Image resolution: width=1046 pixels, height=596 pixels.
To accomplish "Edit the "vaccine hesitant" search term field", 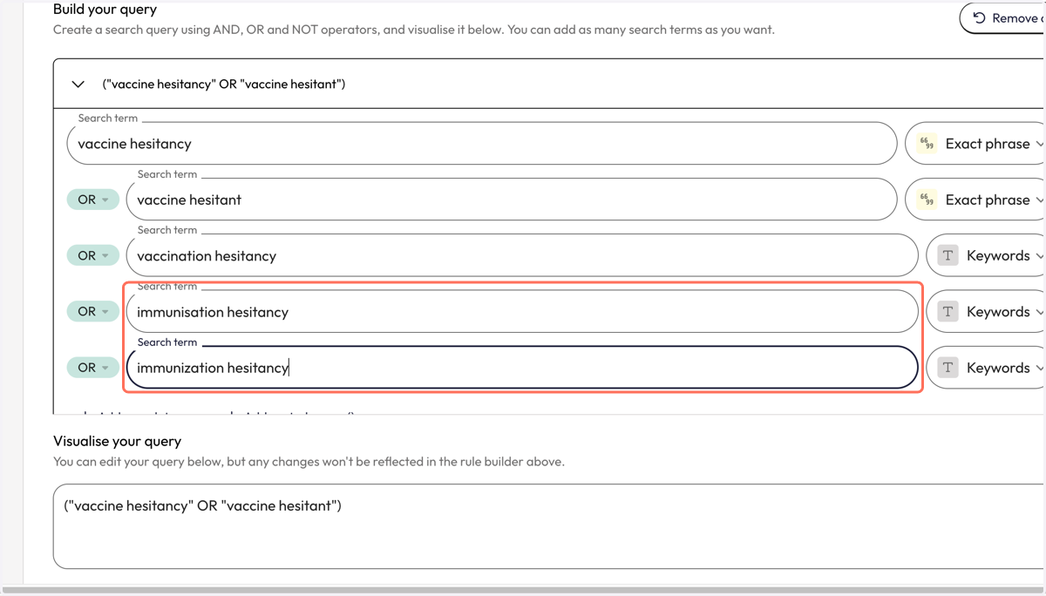I will pyautogui.click(x=512, y=200).
